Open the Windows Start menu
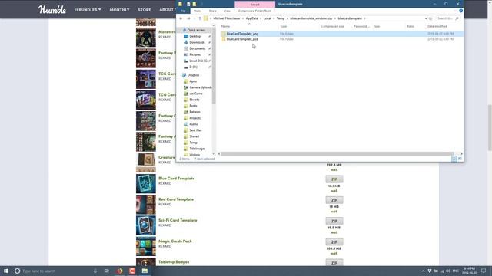Image resolution: width=492 pixels, height=276 pixels. [x=6, y=271]
